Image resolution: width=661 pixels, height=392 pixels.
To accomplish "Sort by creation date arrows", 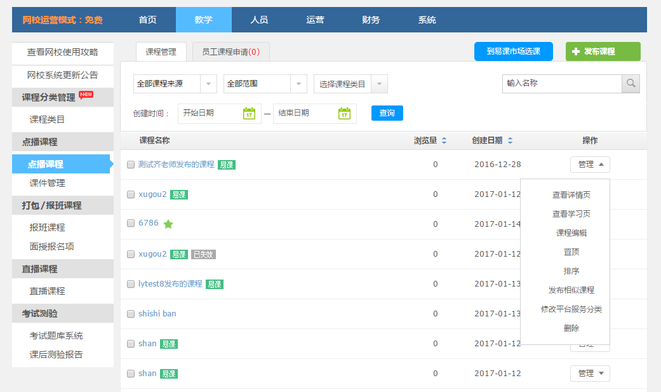I will (510, 140).
